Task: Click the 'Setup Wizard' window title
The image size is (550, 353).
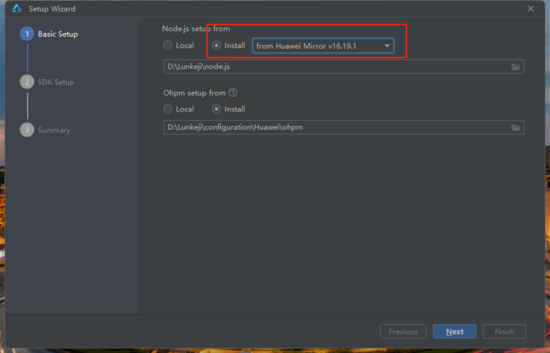Action: click(x=52, y=9)
